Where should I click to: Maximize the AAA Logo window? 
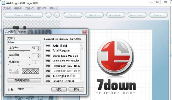158,2
